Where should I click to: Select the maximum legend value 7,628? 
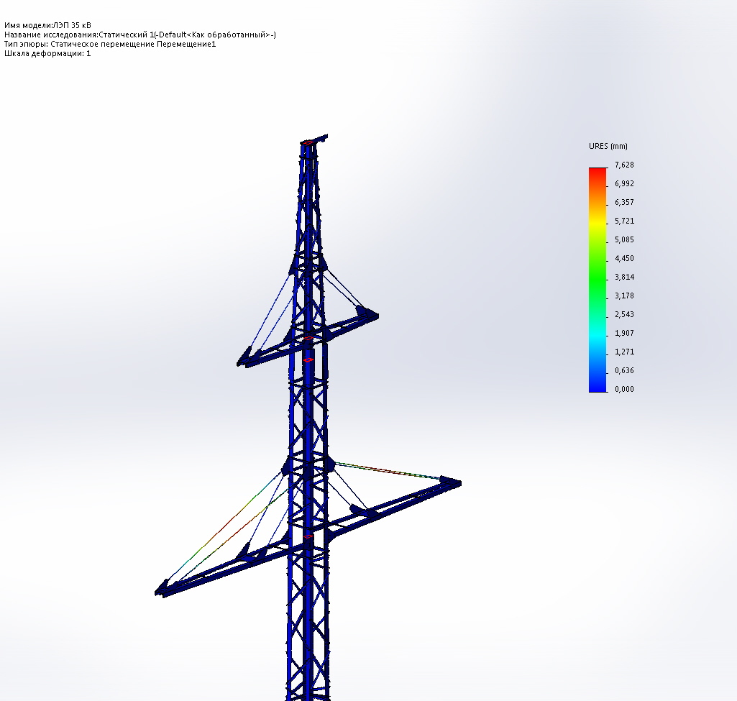(x=624, y=165)
